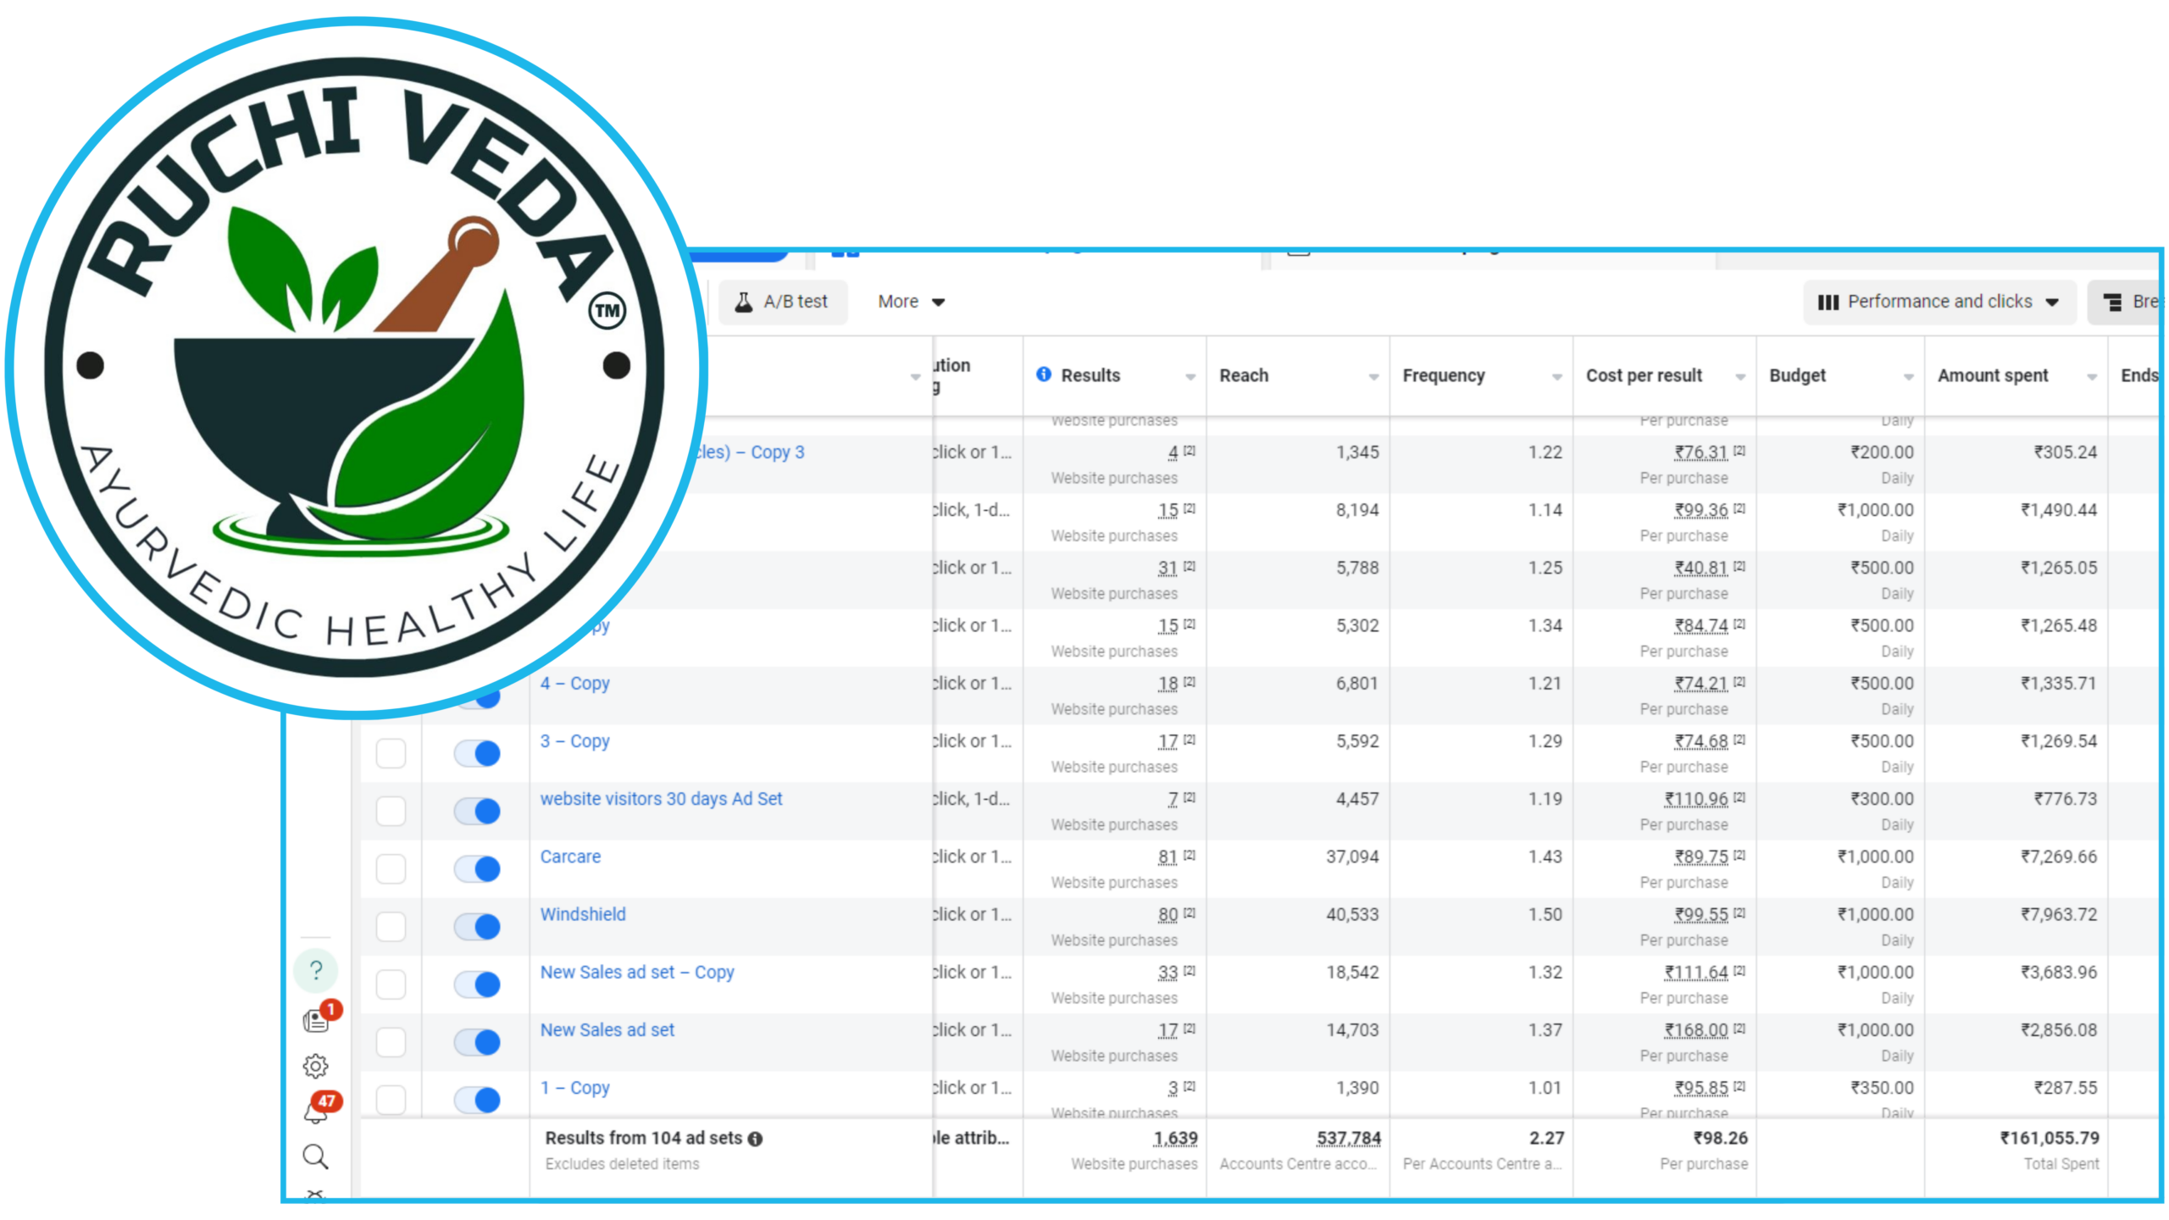Open Cost per result column dropdown arrow
Viewport: 2169px width, 1220px height.
pyautogui.click(x=1740, y=377)
